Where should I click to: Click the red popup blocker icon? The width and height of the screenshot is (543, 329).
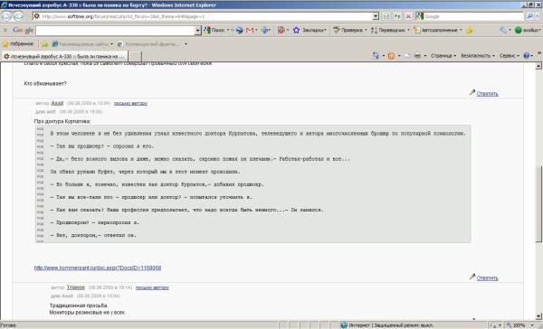click(x=281, y=31)
